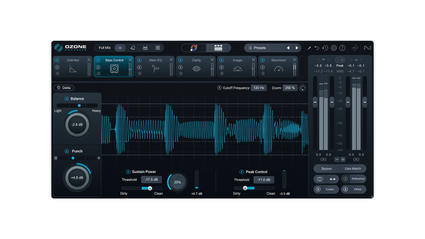Enable the Balance section
Image resolution: width=425 pixels, height=239 pixels.
coord(67,99)
